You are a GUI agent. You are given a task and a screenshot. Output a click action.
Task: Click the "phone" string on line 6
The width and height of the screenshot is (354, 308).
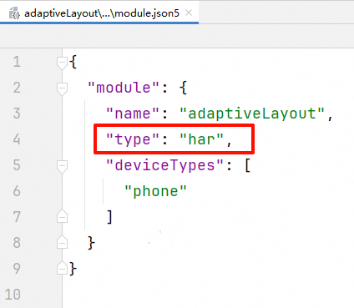[155, 191]
